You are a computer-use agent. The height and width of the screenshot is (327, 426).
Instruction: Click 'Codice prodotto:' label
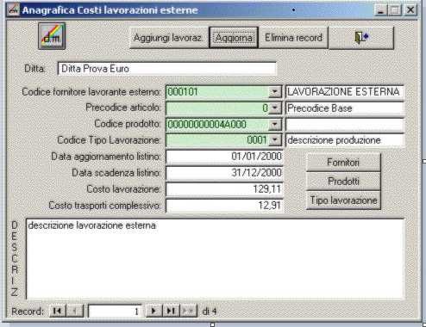pyautogui.click(x=128, y=124)
